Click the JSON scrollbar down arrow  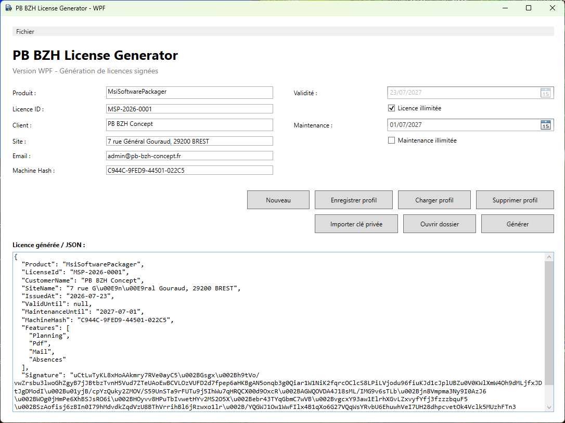click(549, 407)
